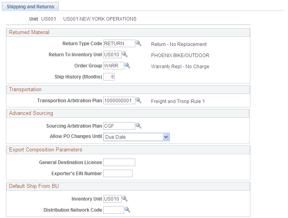
Task: Open lookup for Return To Inventory Unit
Action: 125,54
